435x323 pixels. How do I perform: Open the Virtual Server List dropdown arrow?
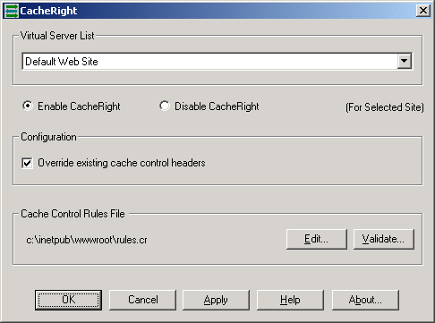click(x=405, y=61)
